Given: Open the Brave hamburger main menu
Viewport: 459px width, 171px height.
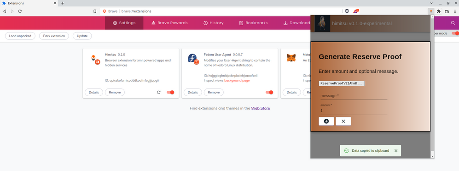Looking at the screenshot, I should (x=455, y=11).
